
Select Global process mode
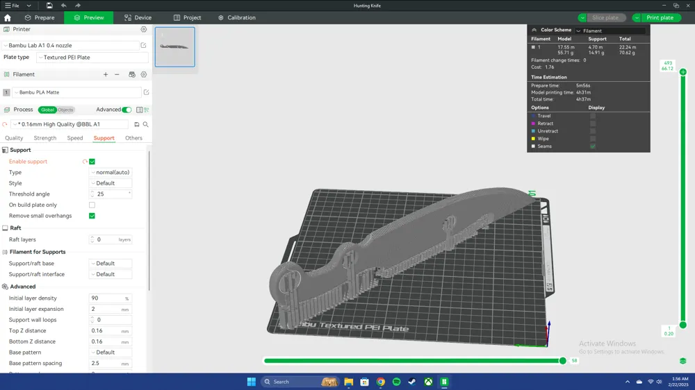[47, 110]
